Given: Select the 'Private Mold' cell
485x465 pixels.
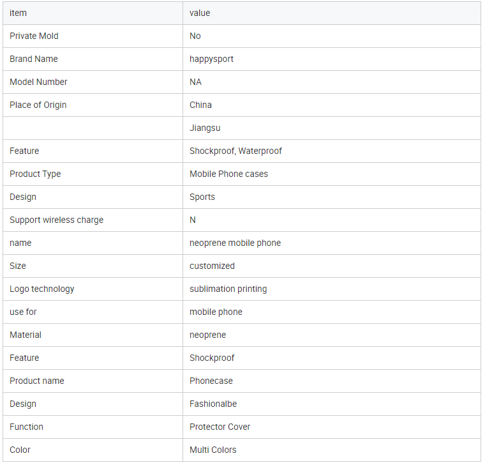Looking at the screenshot, I should tap(34, 36).
